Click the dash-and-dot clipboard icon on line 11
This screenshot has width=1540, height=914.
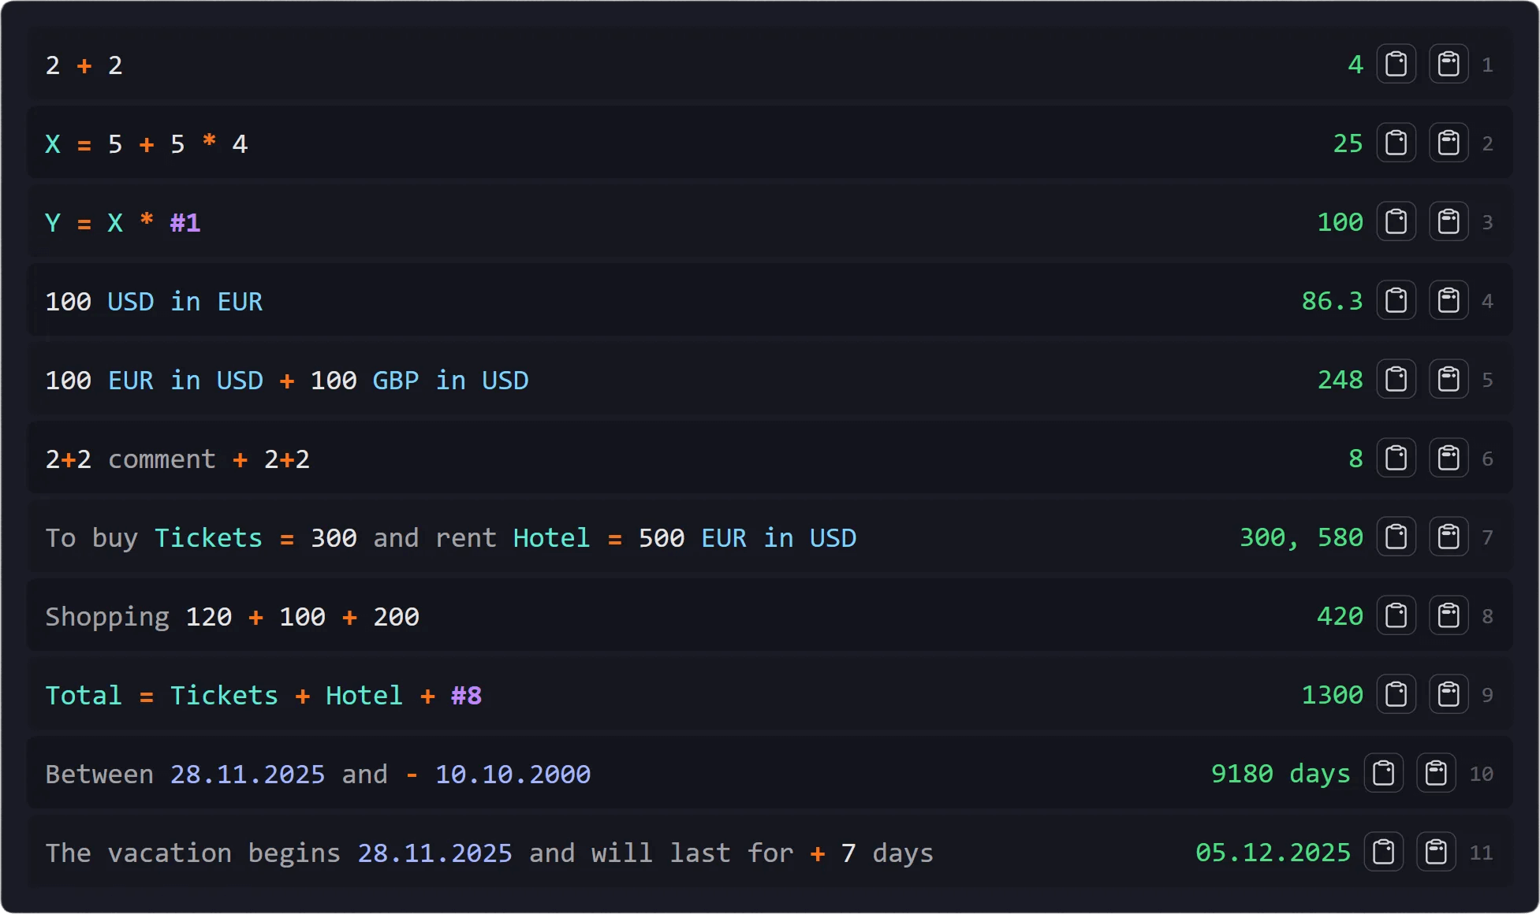[x=1436, y=852]
